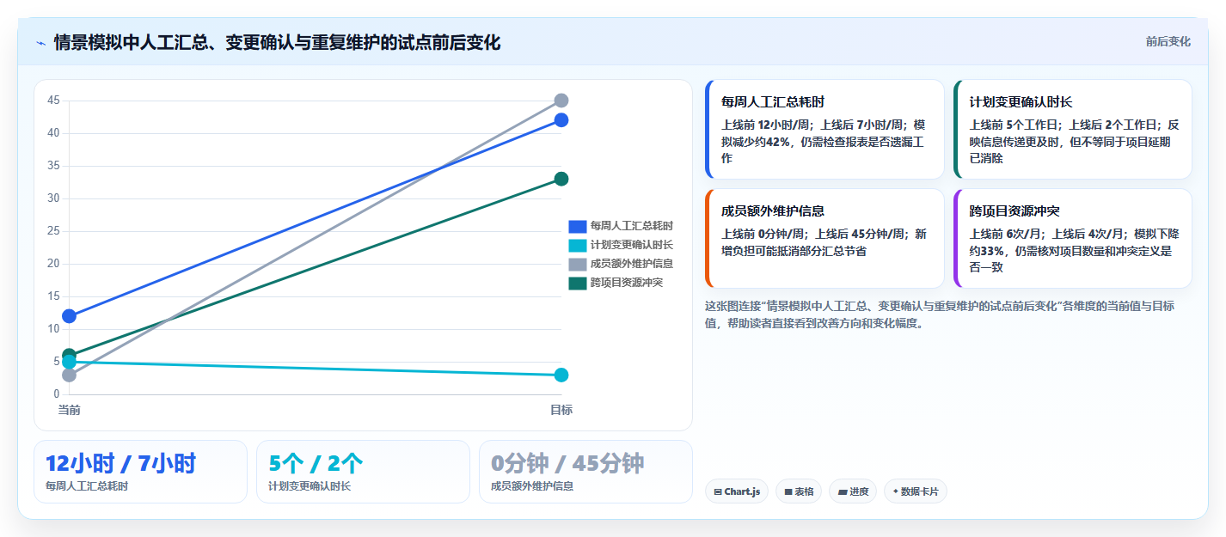Select the 进度 tag chip
Screen dimensions: 1226x537
pos(853,491)
